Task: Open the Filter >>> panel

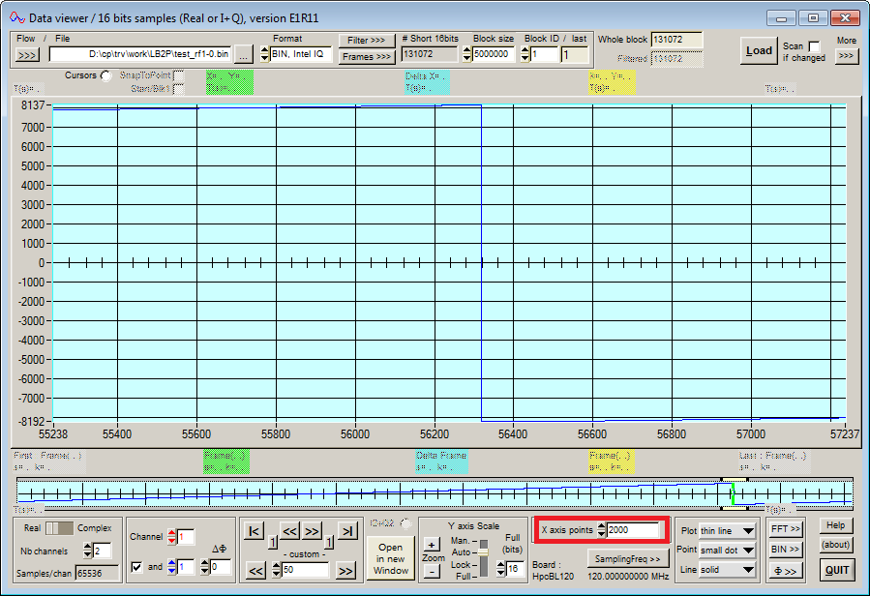Action: [366, 41]
